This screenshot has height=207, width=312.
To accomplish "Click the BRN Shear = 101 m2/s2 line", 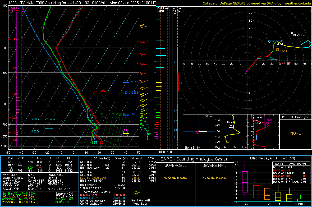I will pos(103,185).
